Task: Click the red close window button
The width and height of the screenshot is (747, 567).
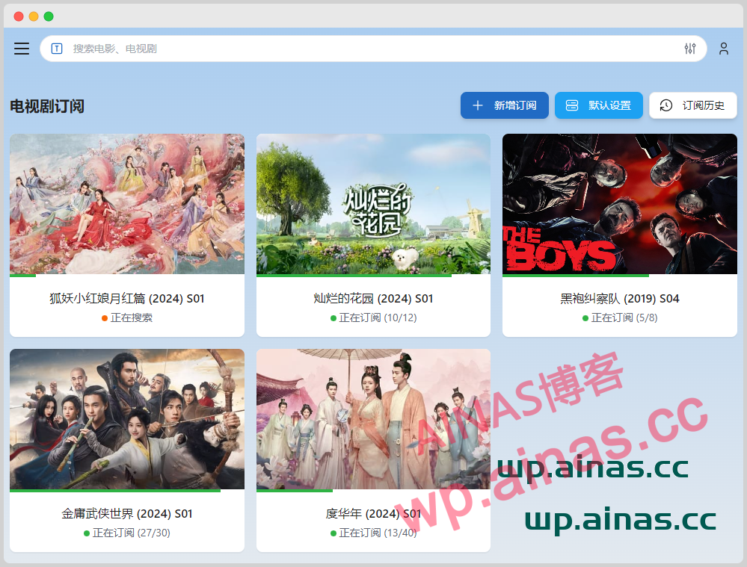Action: click(19, 16)
